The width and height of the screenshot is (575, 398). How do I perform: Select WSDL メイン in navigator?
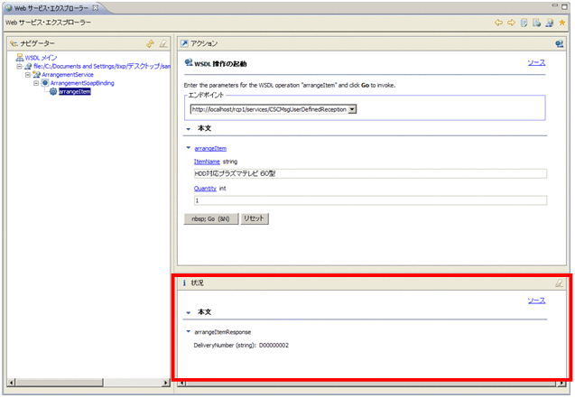[42, 58]
